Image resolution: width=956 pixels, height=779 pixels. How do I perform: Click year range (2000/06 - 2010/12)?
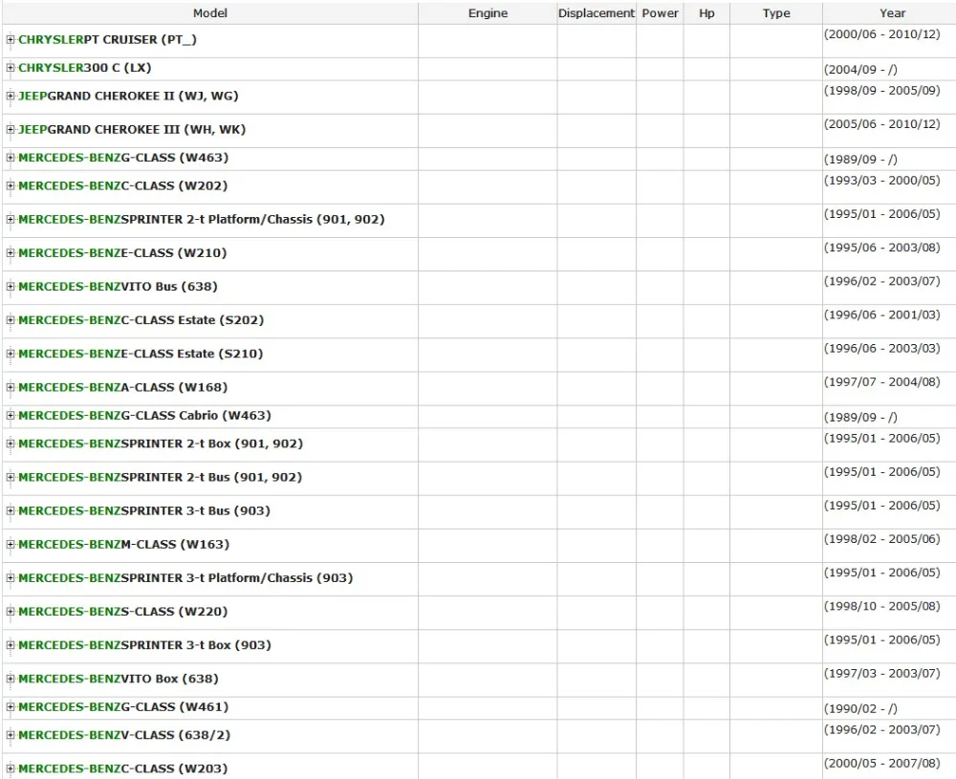(881, 34)
